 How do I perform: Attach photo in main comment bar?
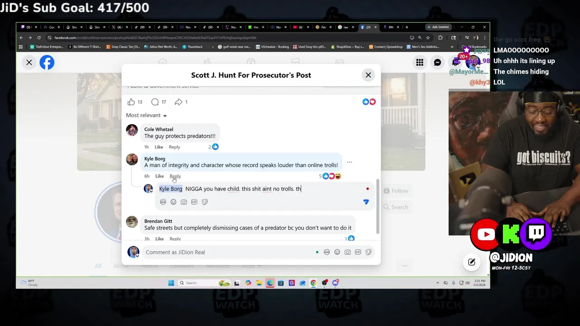point(348,252)
